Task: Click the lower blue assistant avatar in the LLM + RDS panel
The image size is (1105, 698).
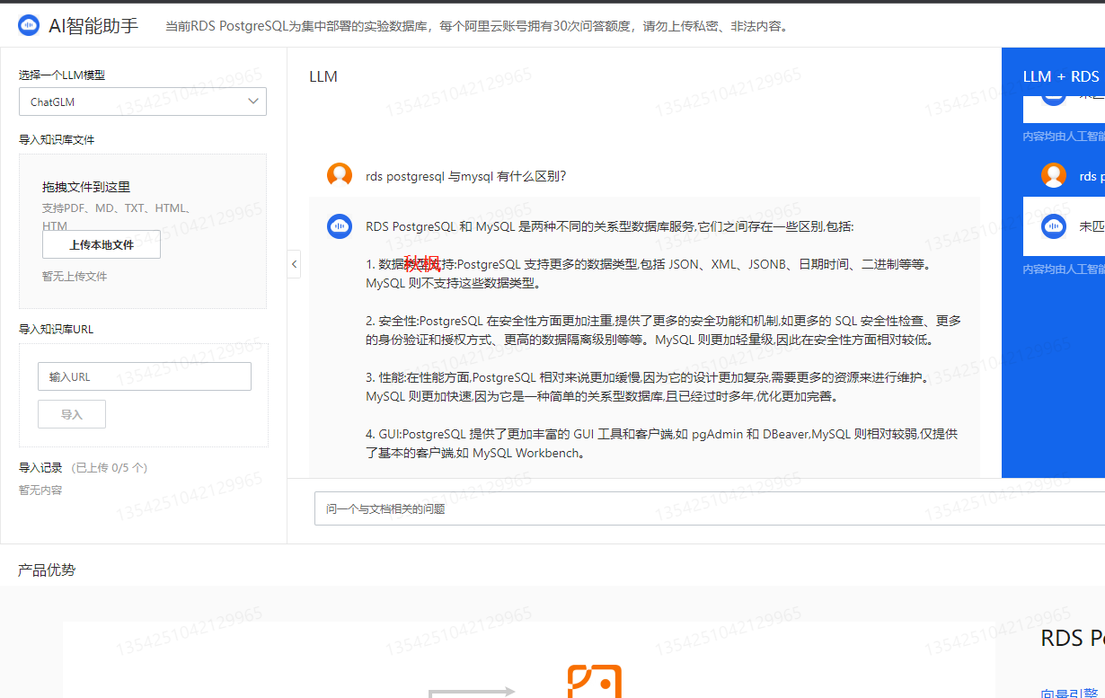Action: click(1054, 226)
